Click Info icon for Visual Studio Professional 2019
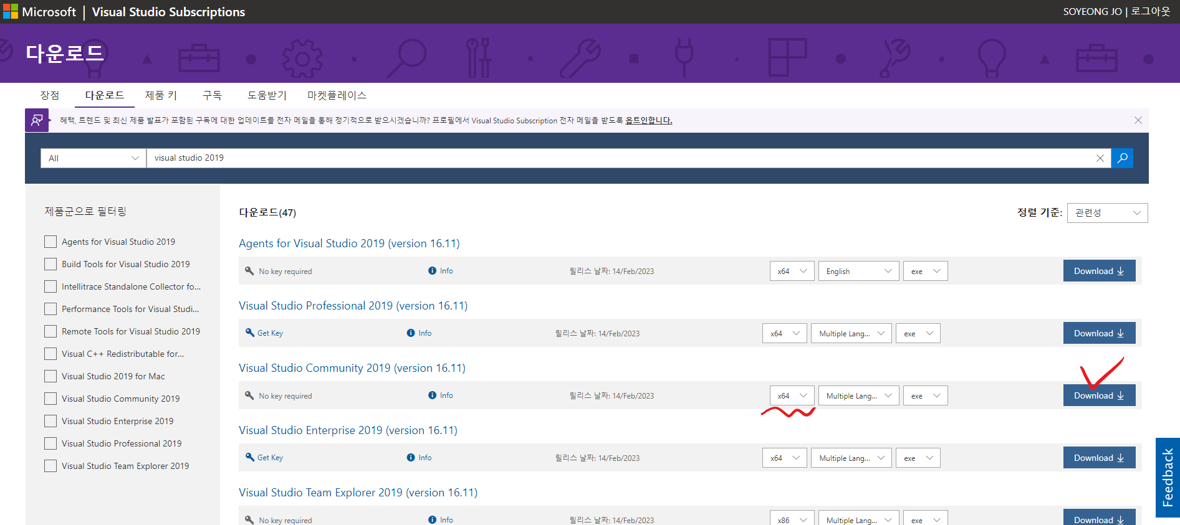This screenshot has width=1180, height=525. [411, 333]
